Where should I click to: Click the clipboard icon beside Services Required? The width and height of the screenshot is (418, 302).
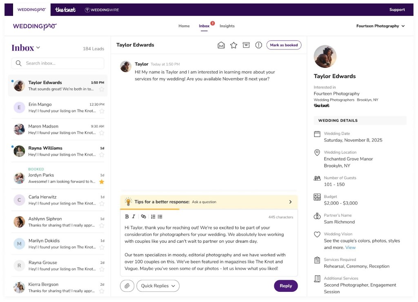coord(317,260)
